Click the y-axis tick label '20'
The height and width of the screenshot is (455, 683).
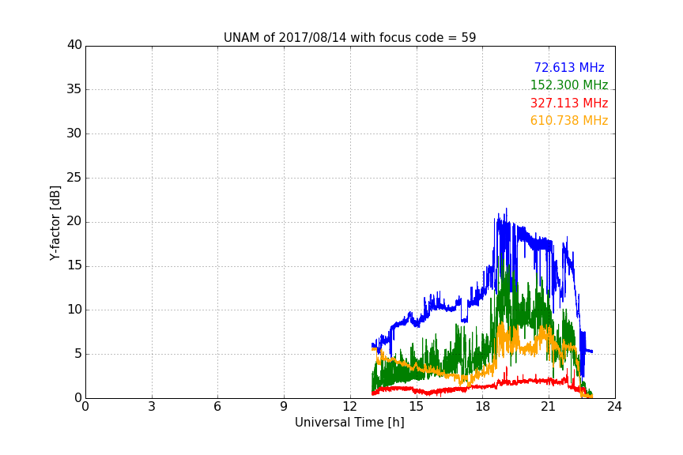click(74, 221)
